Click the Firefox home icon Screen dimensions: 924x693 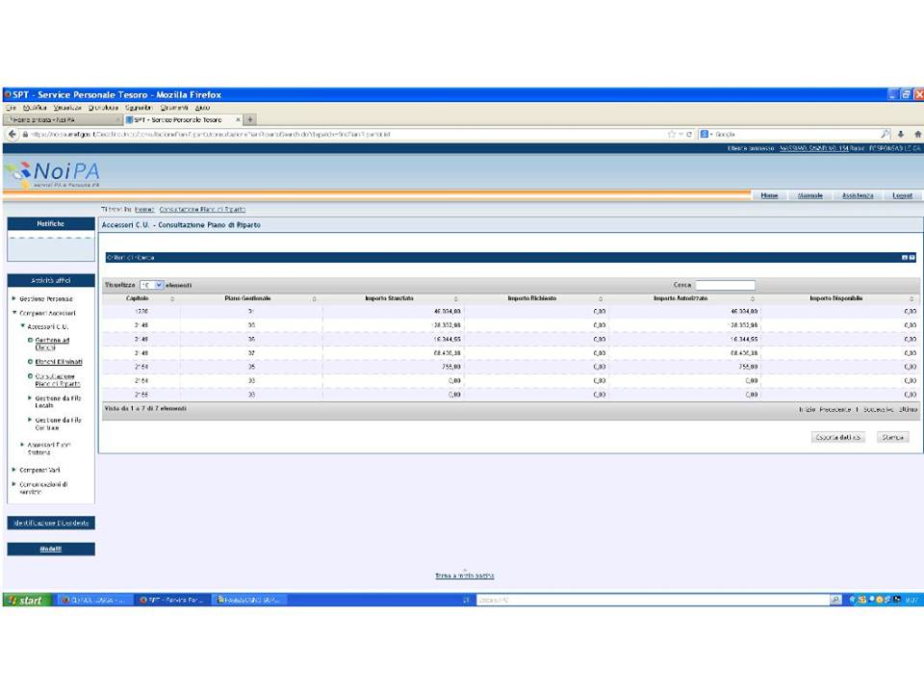click(x=917, y=134)
